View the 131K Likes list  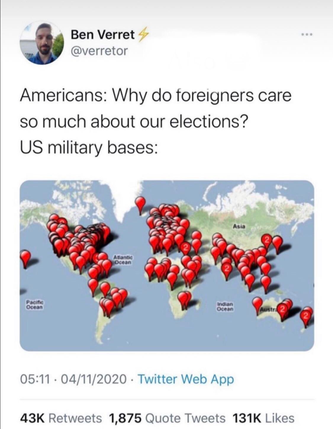pyautogui.click(x=263, y=418)
